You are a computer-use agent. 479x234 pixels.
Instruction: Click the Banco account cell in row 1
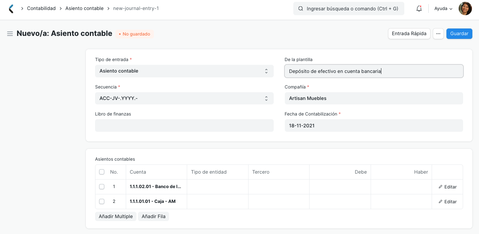click(156, 187)
